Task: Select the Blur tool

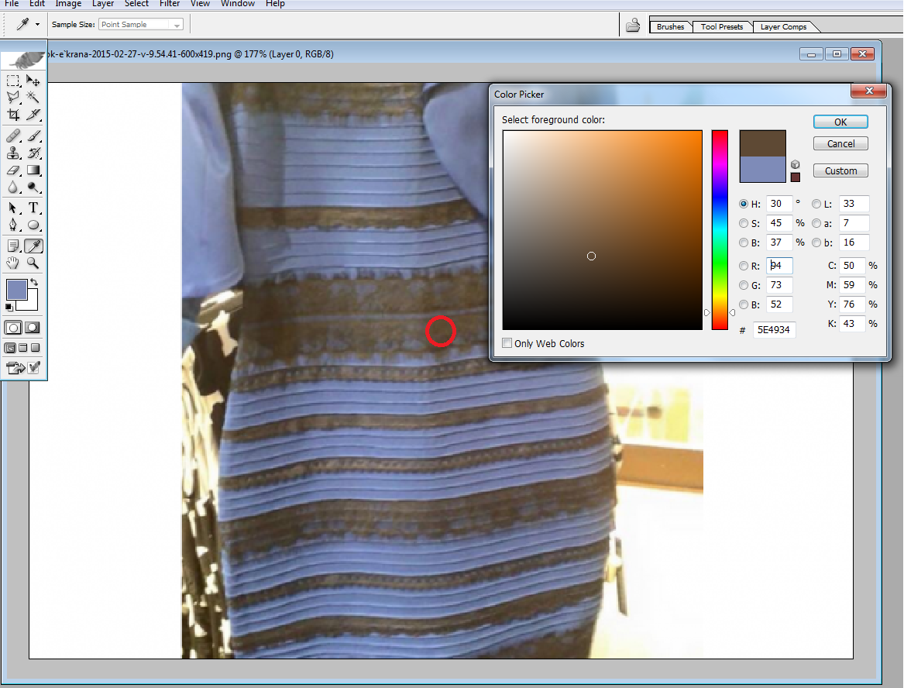Action: click(13, 187)
